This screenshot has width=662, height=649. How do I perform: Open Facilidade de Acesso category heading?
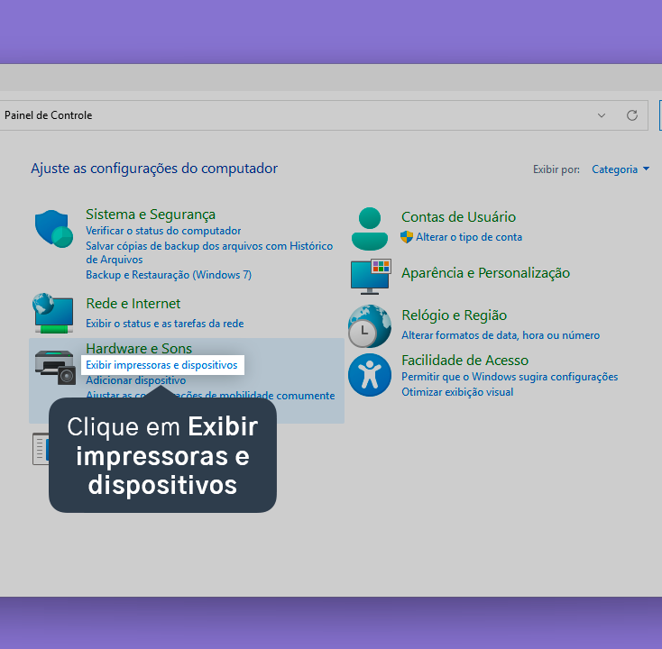pos(464,361)
